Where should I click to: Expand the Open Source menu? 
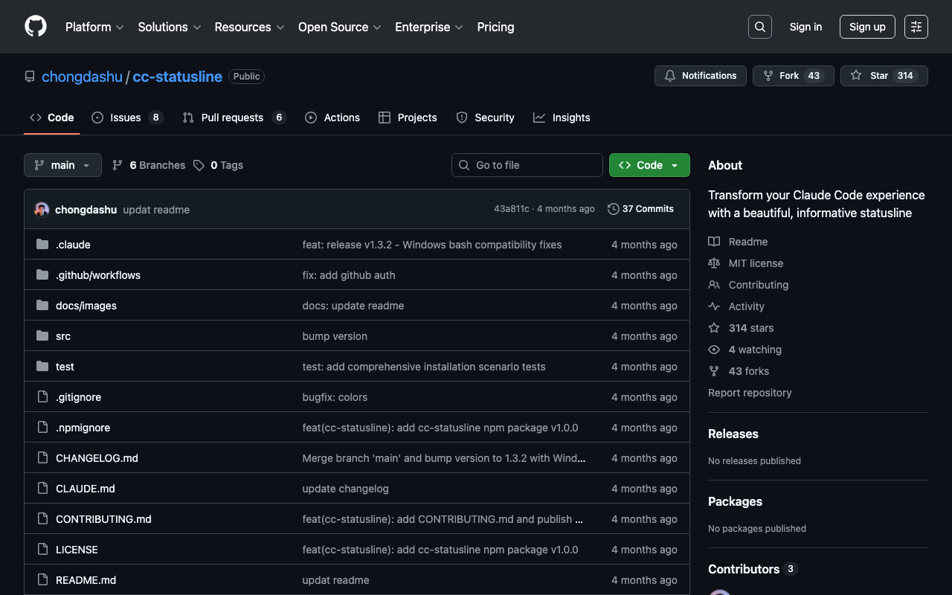pyautogui.click(x=339, y=27)
